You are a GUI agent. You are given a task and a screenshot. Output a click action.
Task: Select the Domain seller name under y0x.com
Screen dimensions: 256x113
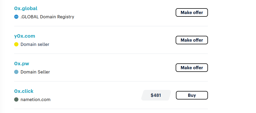pyautogui.click(x=35, y=44)
